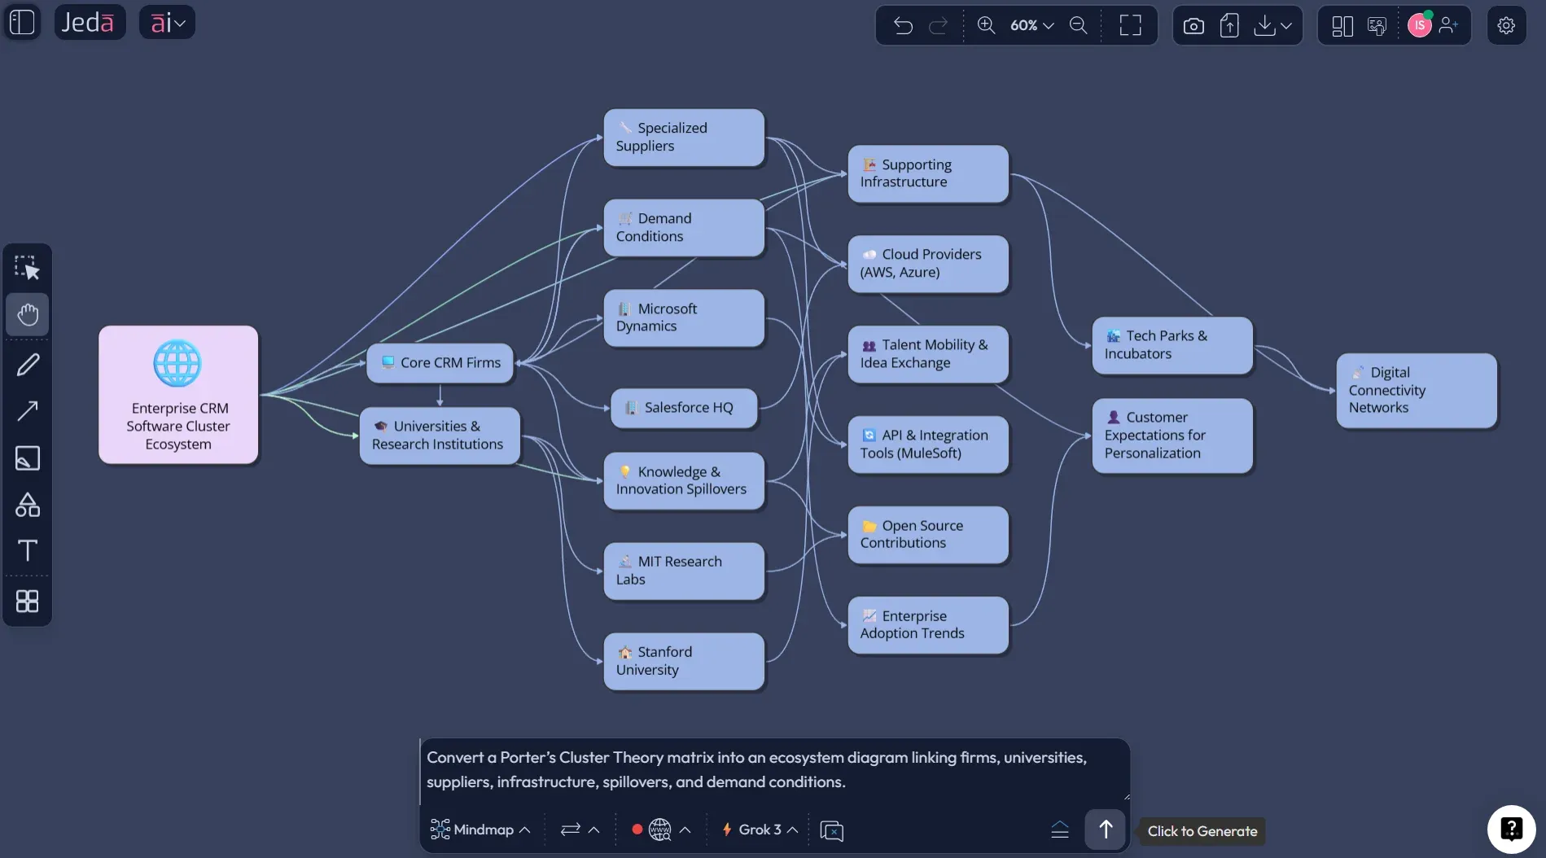Open the 60% zoom level dropdown
Viewport: 1546px width, 858px height.
click(1029, 25)
